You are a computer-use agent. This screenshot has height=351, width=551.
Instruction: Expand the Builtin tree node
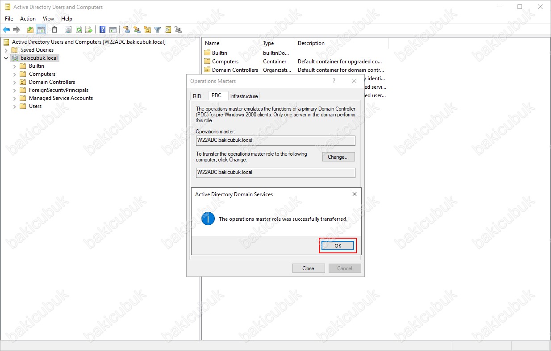(15, 66)
